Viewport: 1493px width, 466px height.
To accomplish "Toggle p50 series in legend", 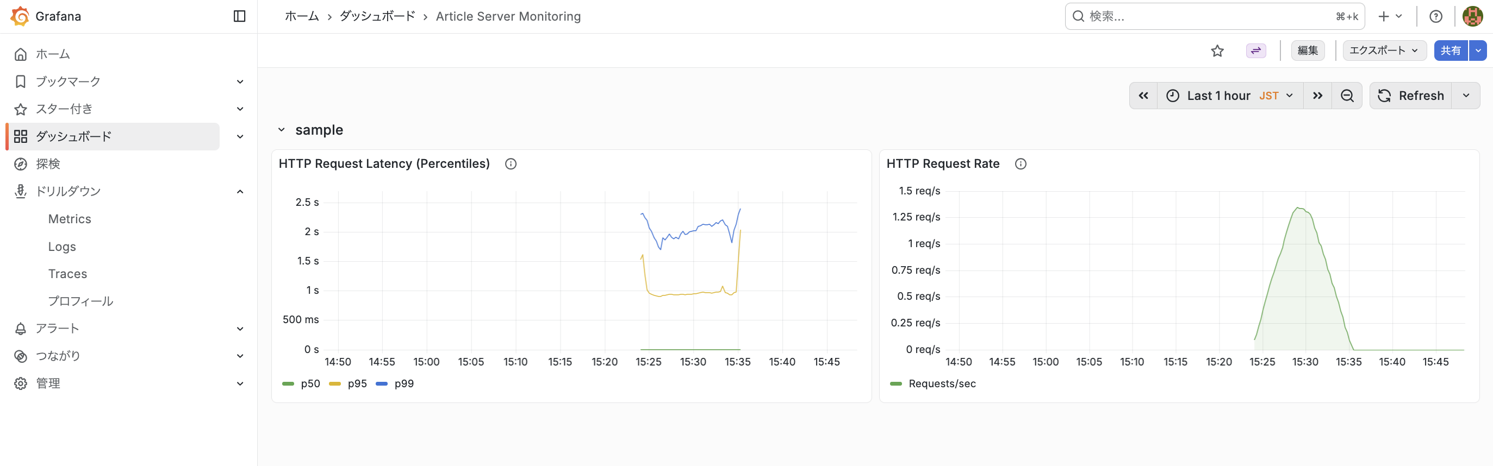I will tap(310, 384).
